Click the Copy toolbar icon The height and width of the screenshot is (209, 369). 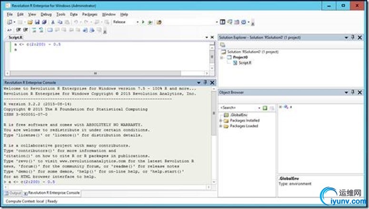[60, 22]
